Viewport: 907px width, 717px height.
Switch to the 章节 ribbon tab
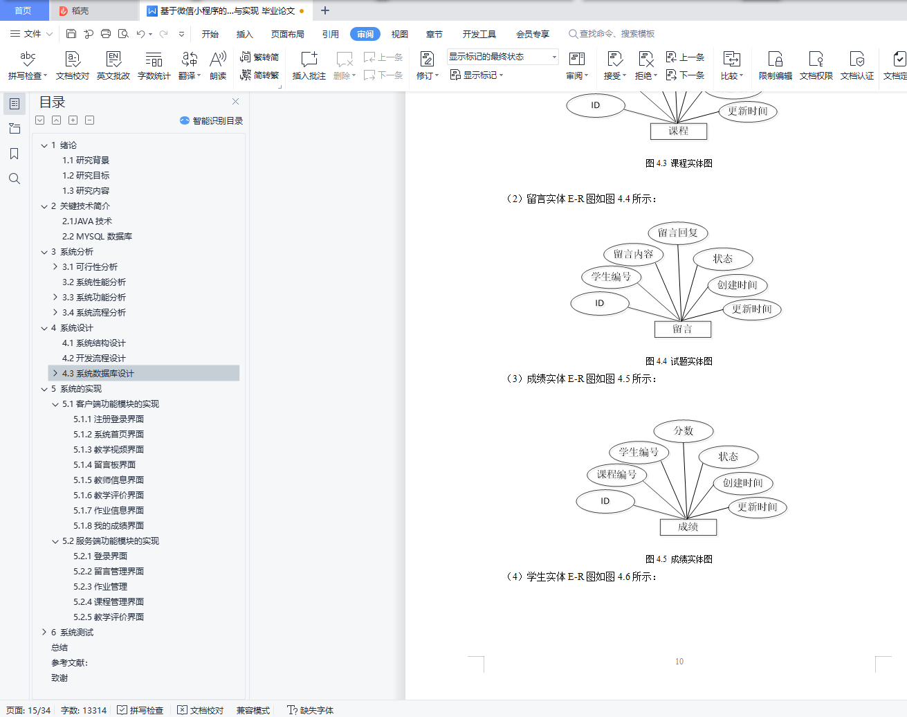[434, 34]
